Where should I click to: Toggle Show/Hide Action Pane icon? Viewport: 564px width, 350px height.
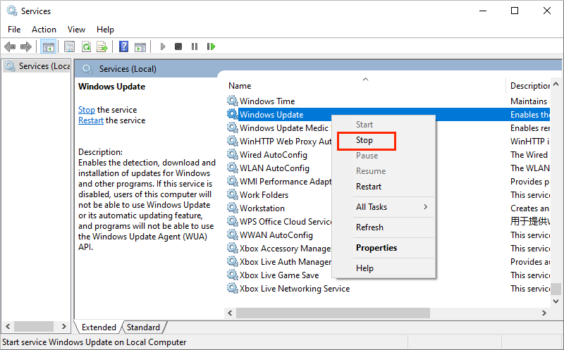point(140,46)
